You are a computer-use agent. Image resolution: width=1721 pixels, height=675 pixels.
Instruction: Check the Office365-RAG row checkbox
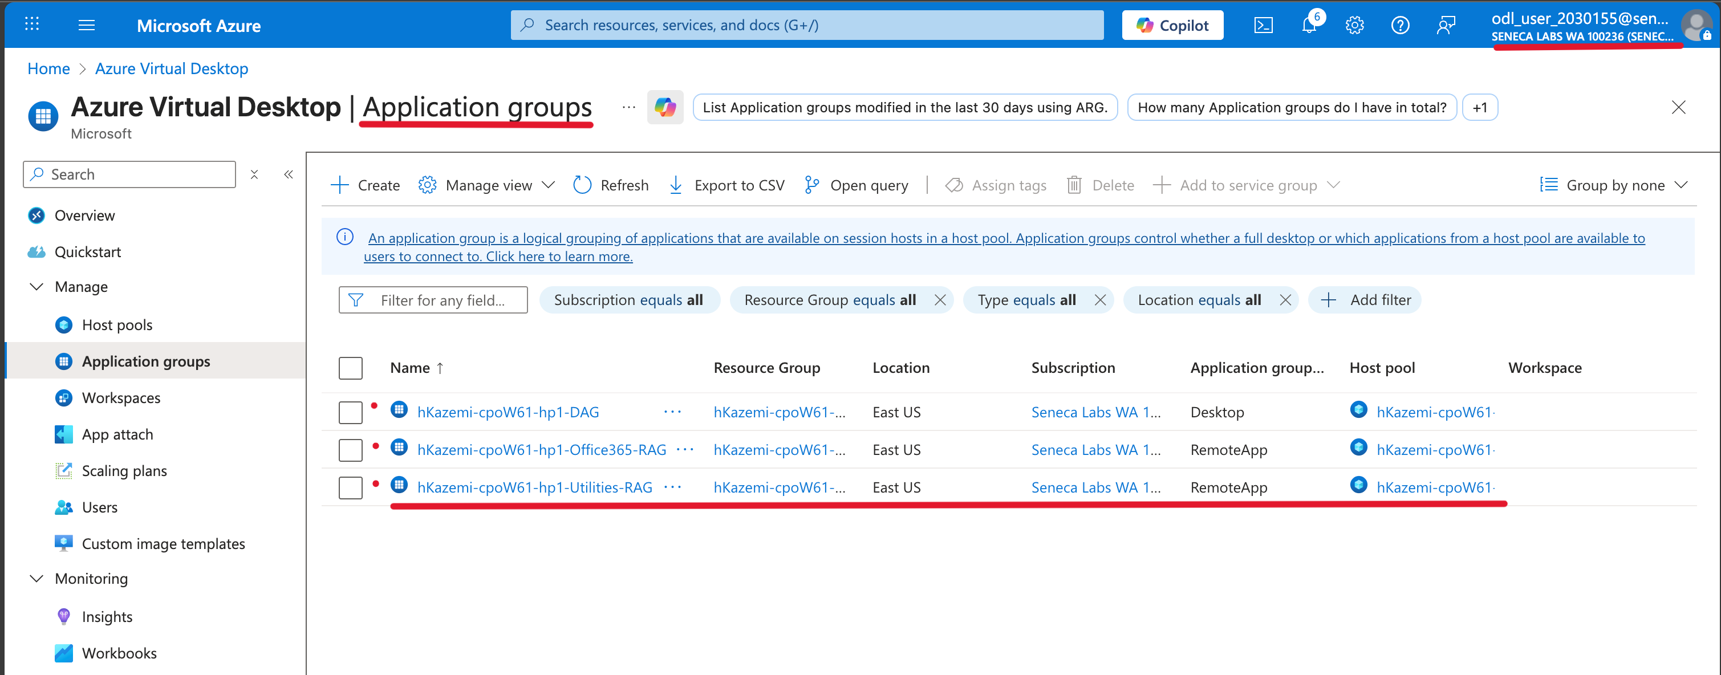[x=350, y=449]
